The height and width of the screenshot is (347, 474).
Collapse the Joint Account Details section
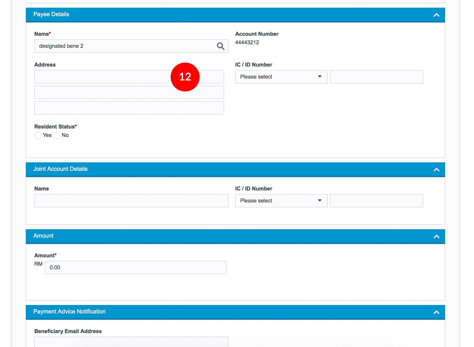(x=436, y=170)
